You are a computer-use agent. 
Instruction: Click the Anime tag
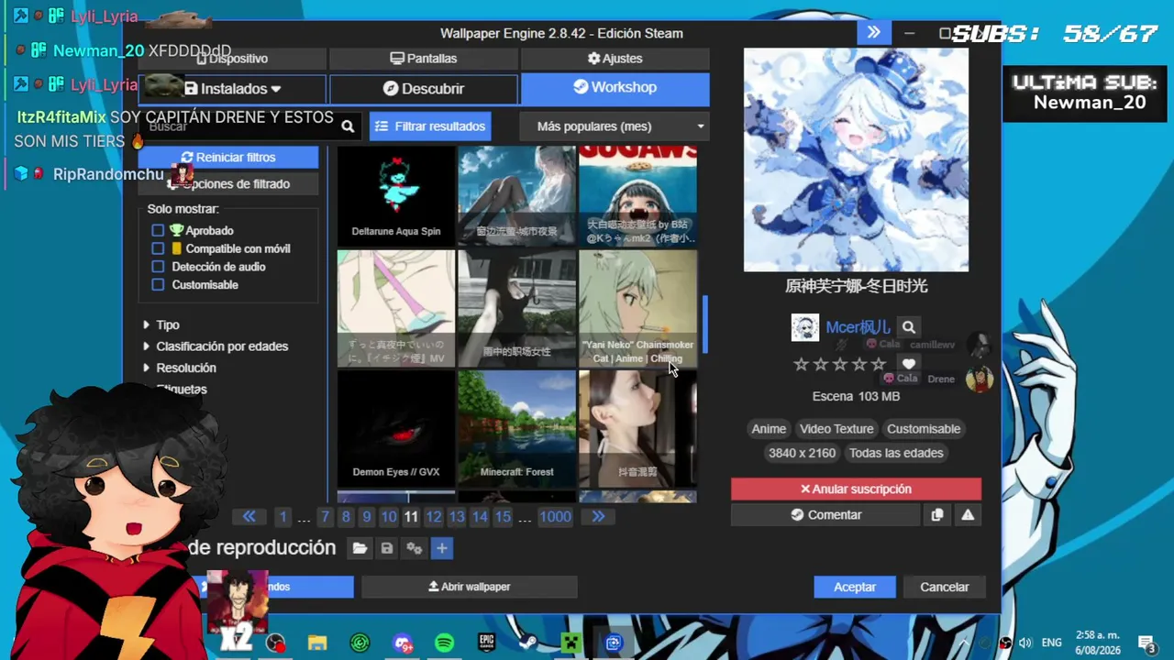click(769, 429)
